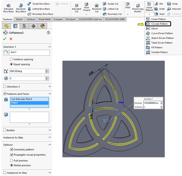Expand the Instances to Skip section

[50, 138]
